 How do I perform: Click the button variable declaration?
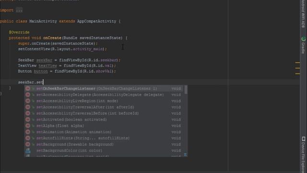pyautogui.click(x=41, y=71)
